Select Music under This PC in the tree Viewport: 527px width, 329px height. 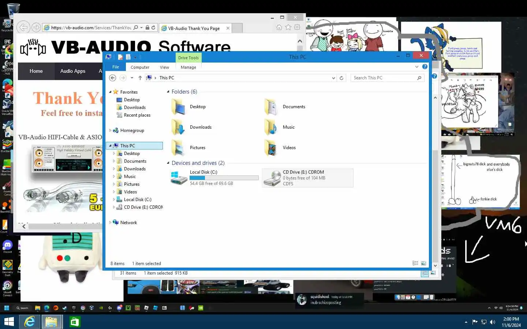(130, 177)
